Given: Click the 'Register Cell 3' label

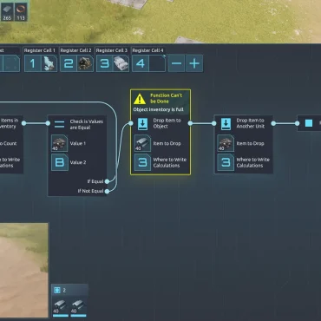Looking at the screenshot, I should [x=112, y=50].
